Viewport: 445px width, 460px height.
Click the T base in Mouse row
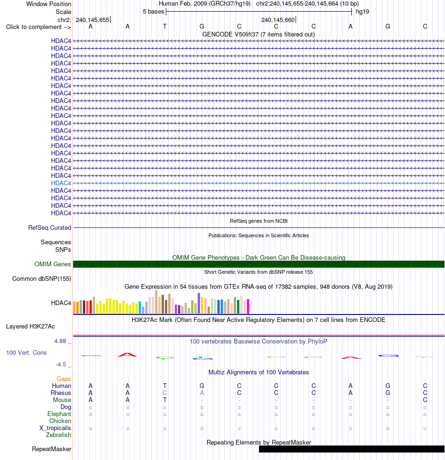point(165,400)
